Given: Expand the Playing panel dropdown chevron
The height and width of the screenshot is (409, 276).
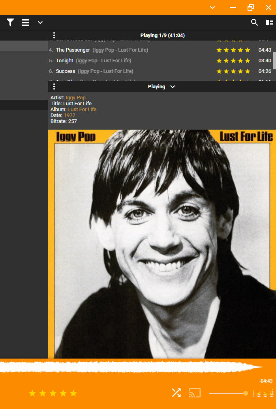Looking at the screenshot, I should click(x=173, y=87).
